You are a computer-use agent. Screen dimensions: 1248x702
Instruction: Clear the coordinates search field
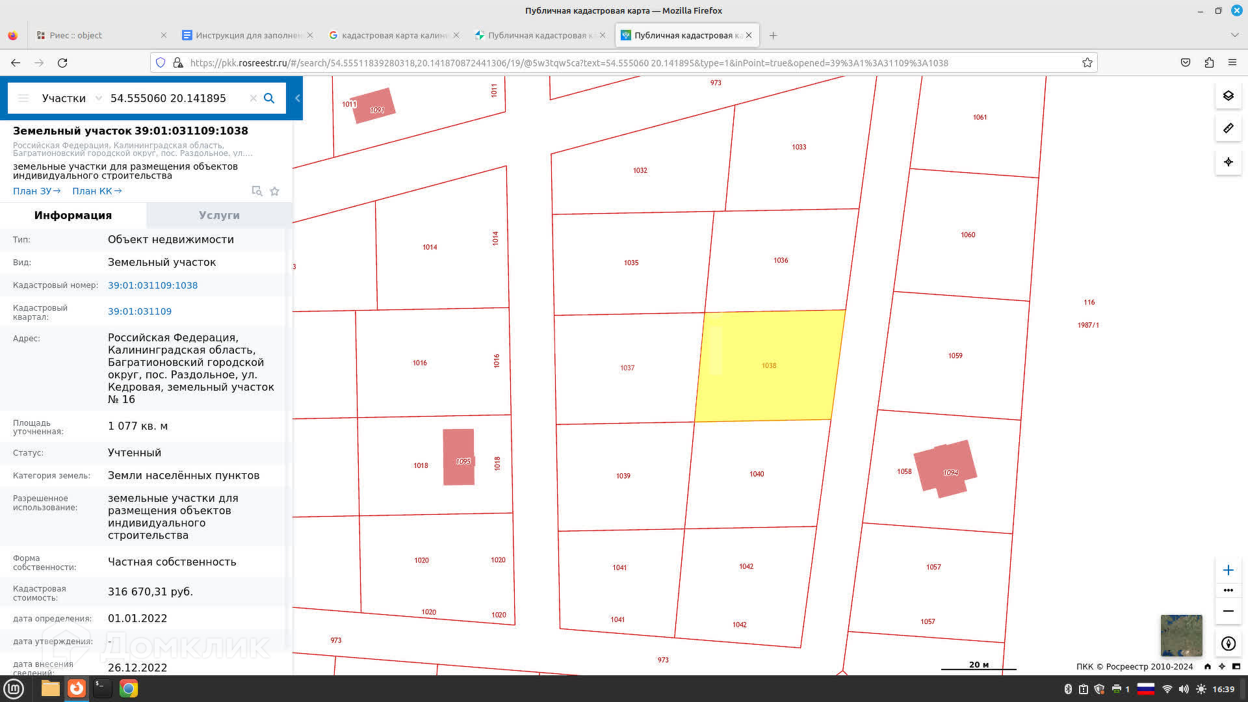point(253,98)
